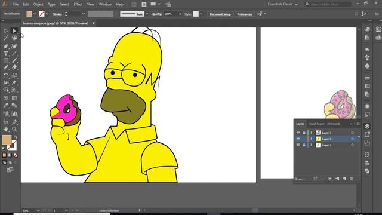
Task: Unlock Layer 1 via its lock icon
Action: 304,145
